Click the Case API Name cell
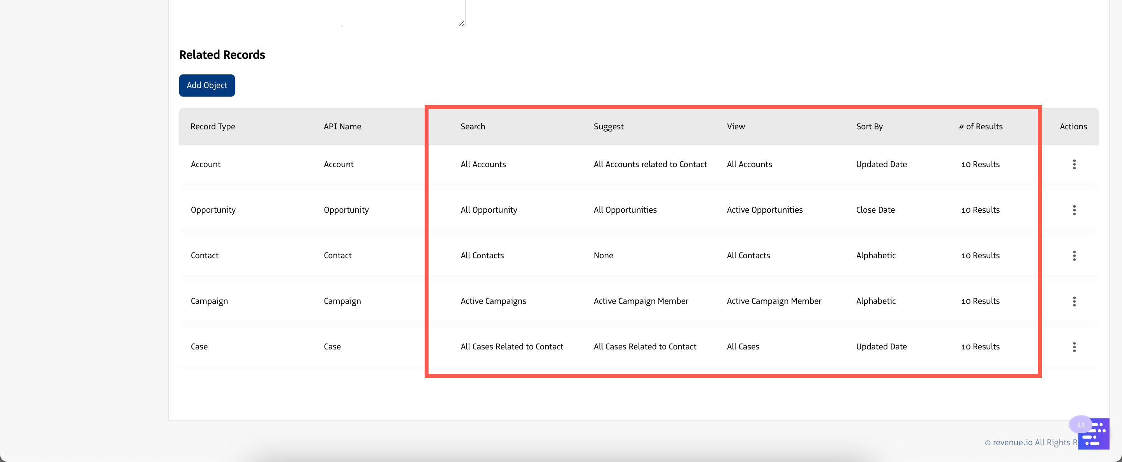 [332, 347]
